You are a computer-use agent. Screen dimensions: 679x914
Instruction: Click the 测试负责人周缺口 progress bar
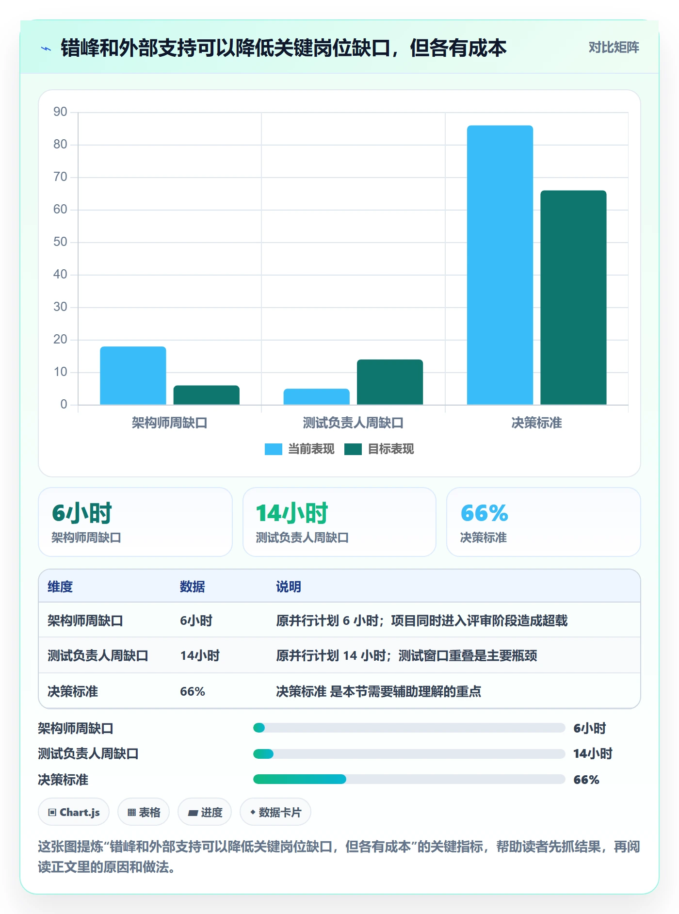pos(409,754)
